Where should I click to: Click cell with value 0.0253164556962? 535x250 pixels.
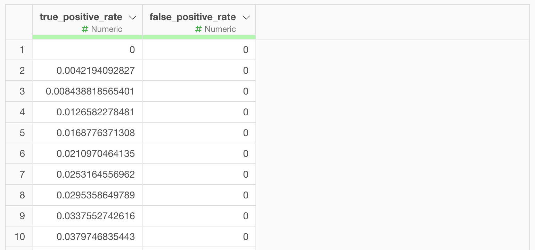pyautogui.click(x=87, y=175)
